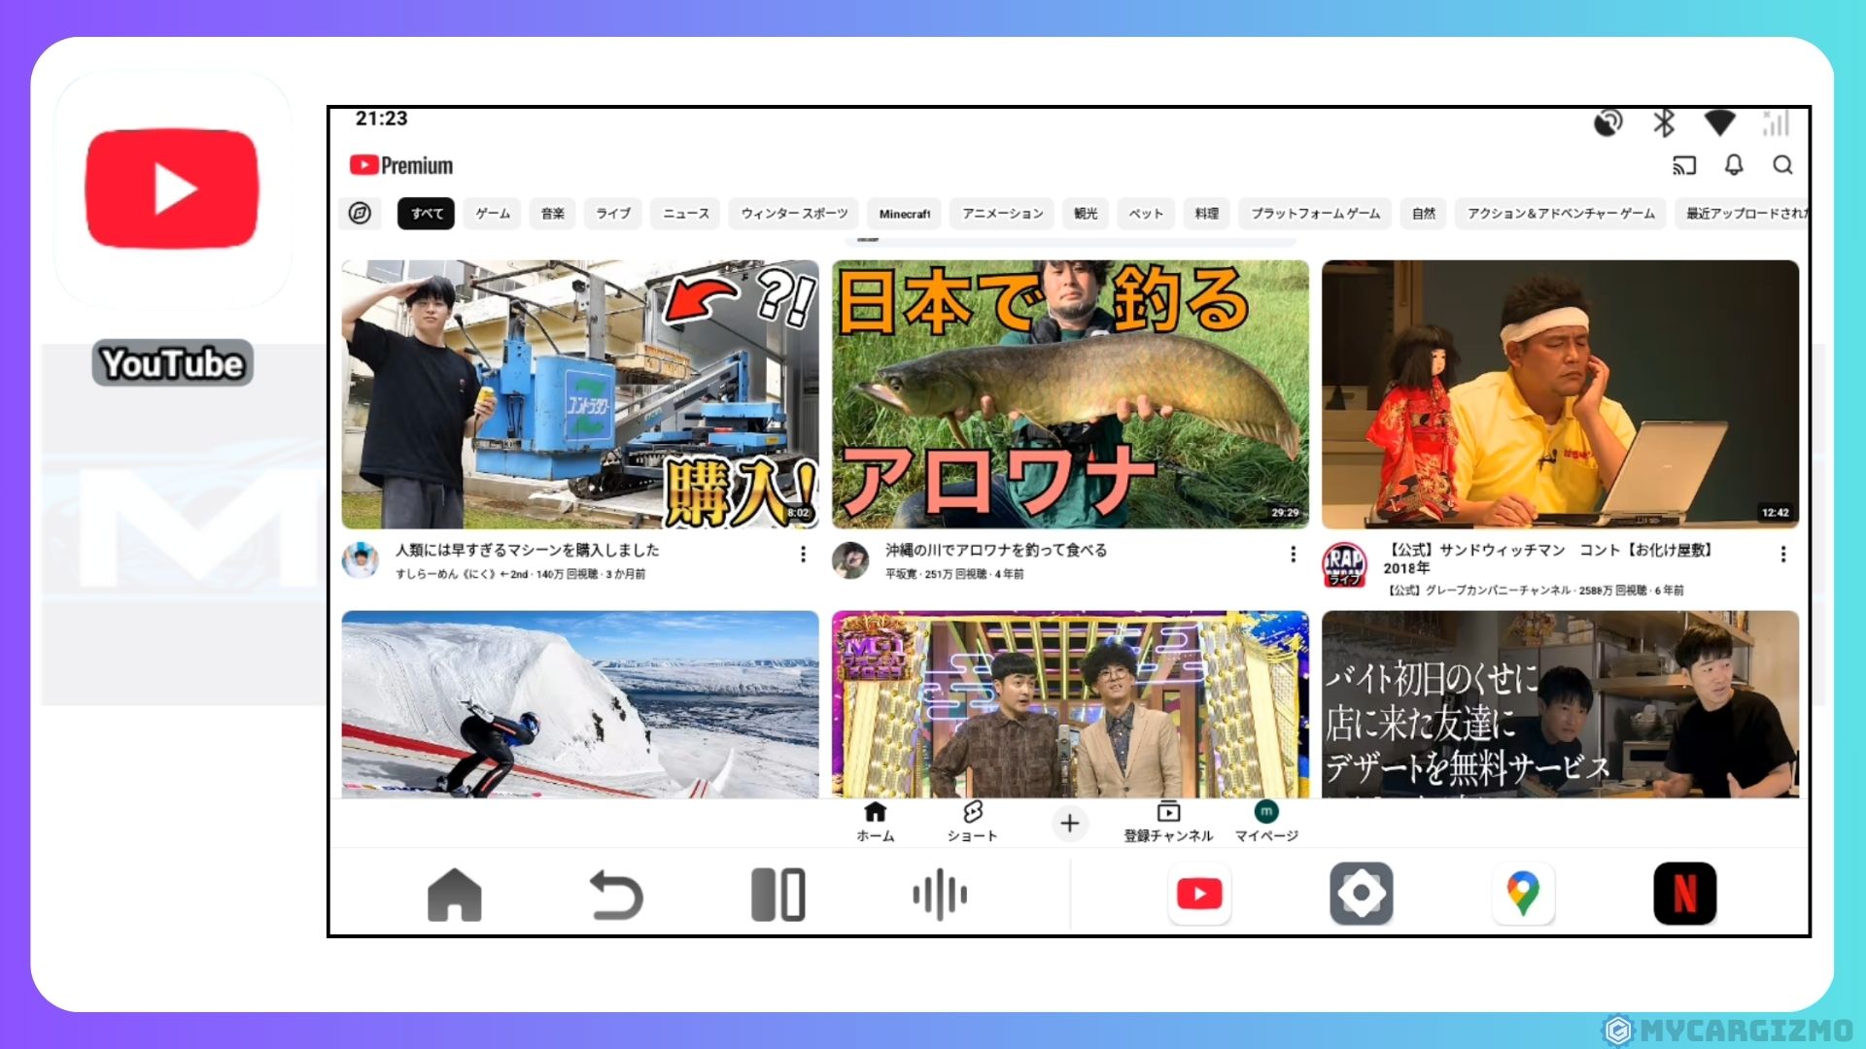Toggle split-screen view in dock
Image resolution: width=1866 pixels, height=1049 pixels.
pyautogui.click(x=777, y=895)
